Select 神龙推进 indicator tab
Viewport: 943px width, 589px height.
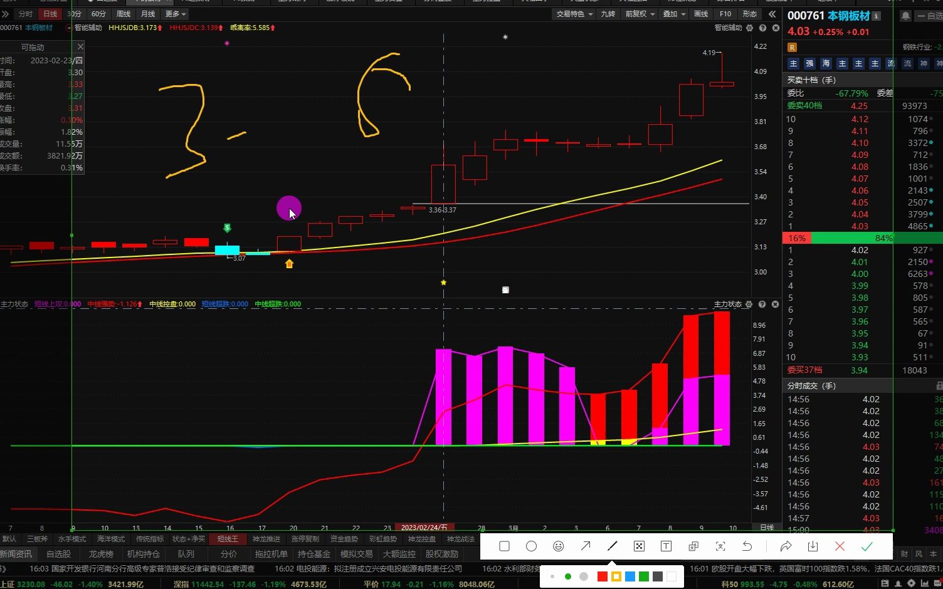coord(266,539)
